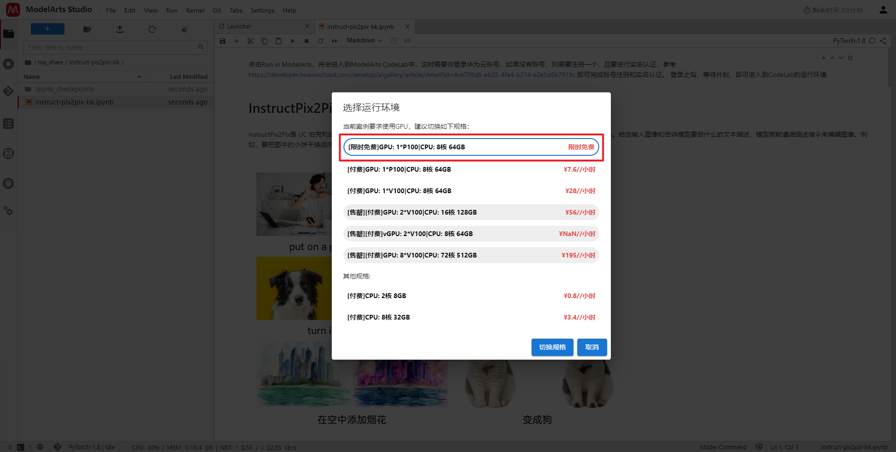The image size is (896, 452).
Task: Select paid 1*V100 GPU at ¥28 per hour
Action: (x=471, y=191)
